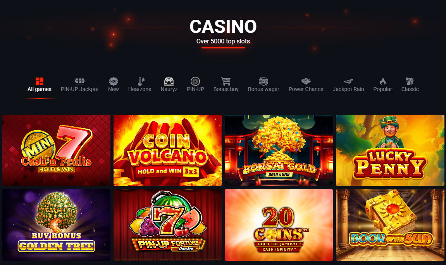This screenshot has height=265, width=446.
Task: Switch to the Classic category tab
Action: pos(410,85)
